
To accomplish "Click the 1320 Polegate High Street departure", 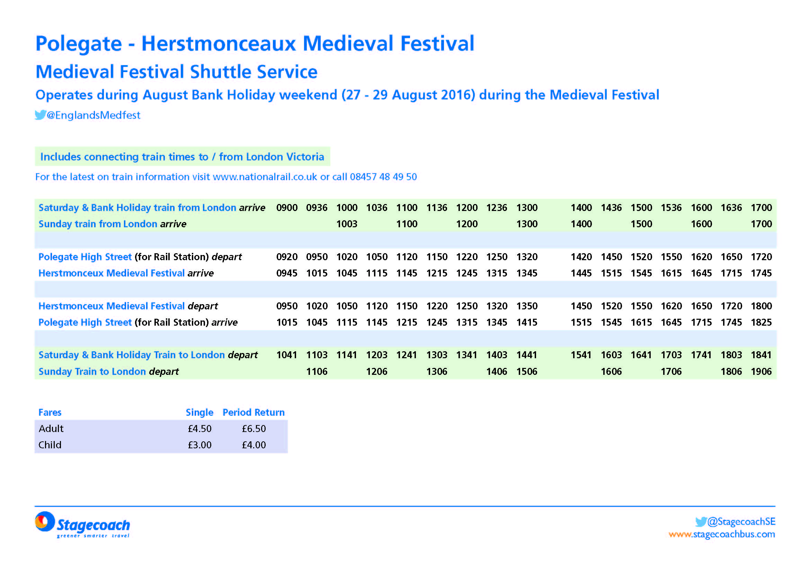I will (x=527, y=257).
